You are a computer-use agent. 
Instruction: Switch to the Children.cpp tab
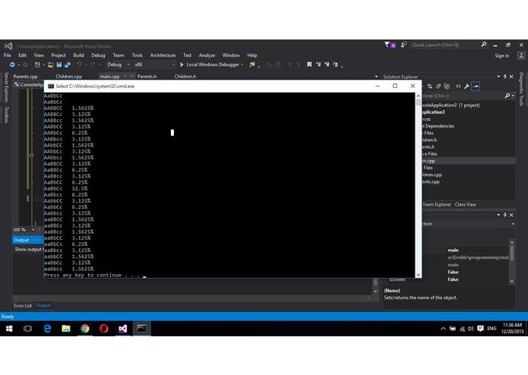click(68, 77)
